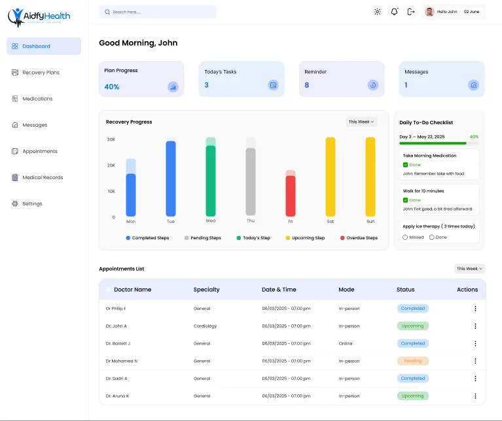The width and height of the screenshot is (502, 421).
Task: Click the yellow Sat bar in chart
Action: (x=331, y=177)
